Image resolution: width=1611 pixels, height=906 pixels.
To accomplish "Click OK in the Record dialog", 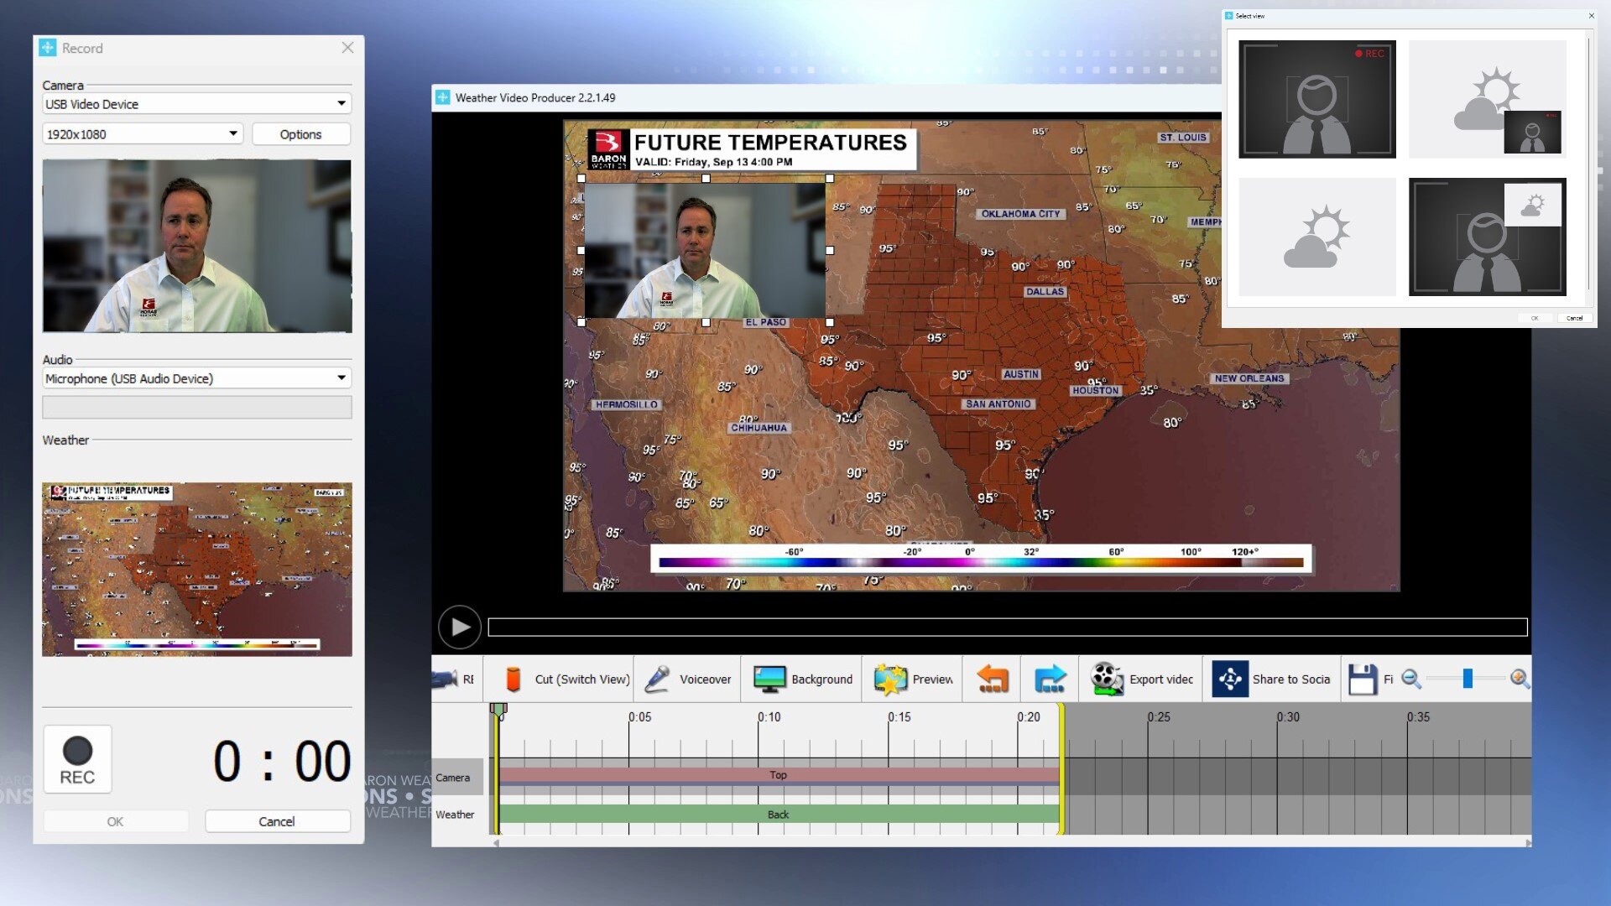I will coord(115,821).
